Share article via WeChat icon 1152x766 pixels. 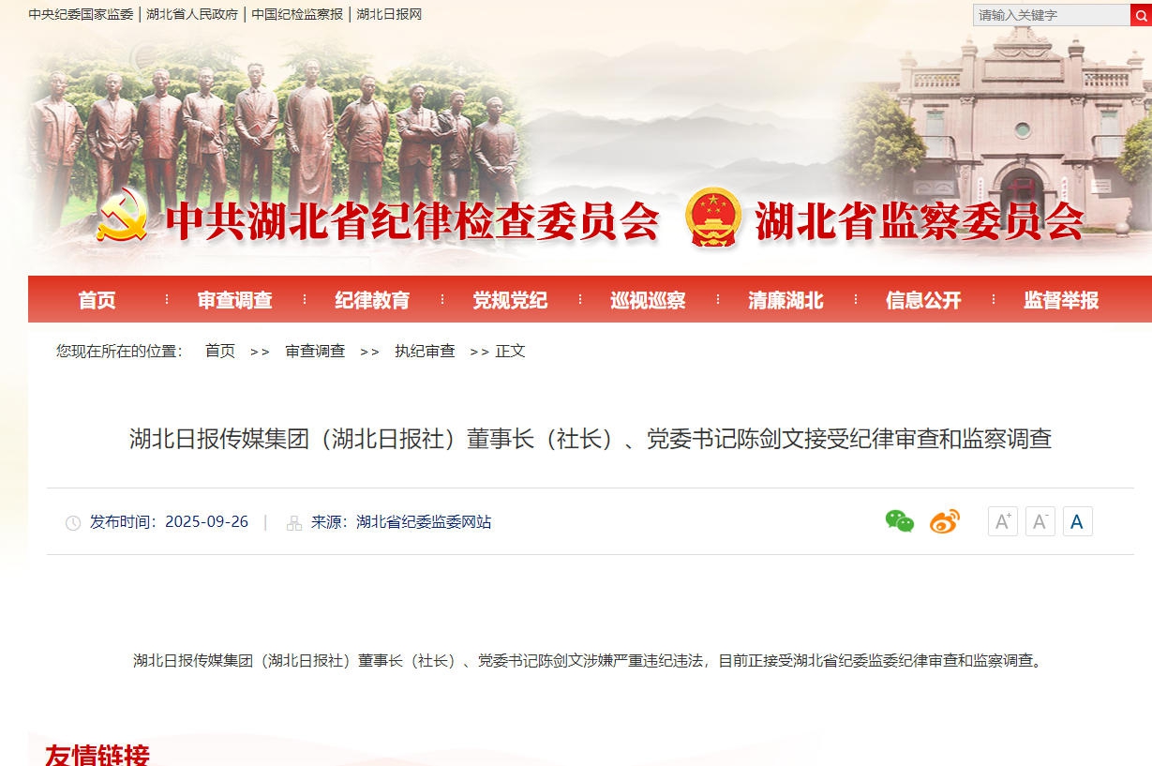click(x=900, y=521)
